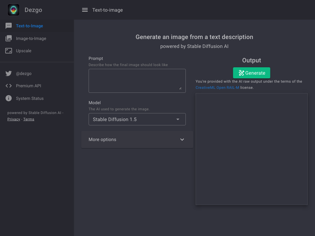The image size is (315, 236).
Task: Click the Premium API code brackets icon
Action: pyautogui.click(x=9, y=86)
